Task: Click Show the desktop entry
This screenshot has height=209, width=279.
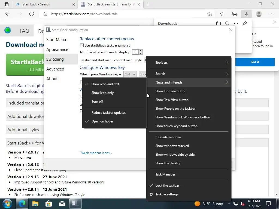Action: click(189, 163)
